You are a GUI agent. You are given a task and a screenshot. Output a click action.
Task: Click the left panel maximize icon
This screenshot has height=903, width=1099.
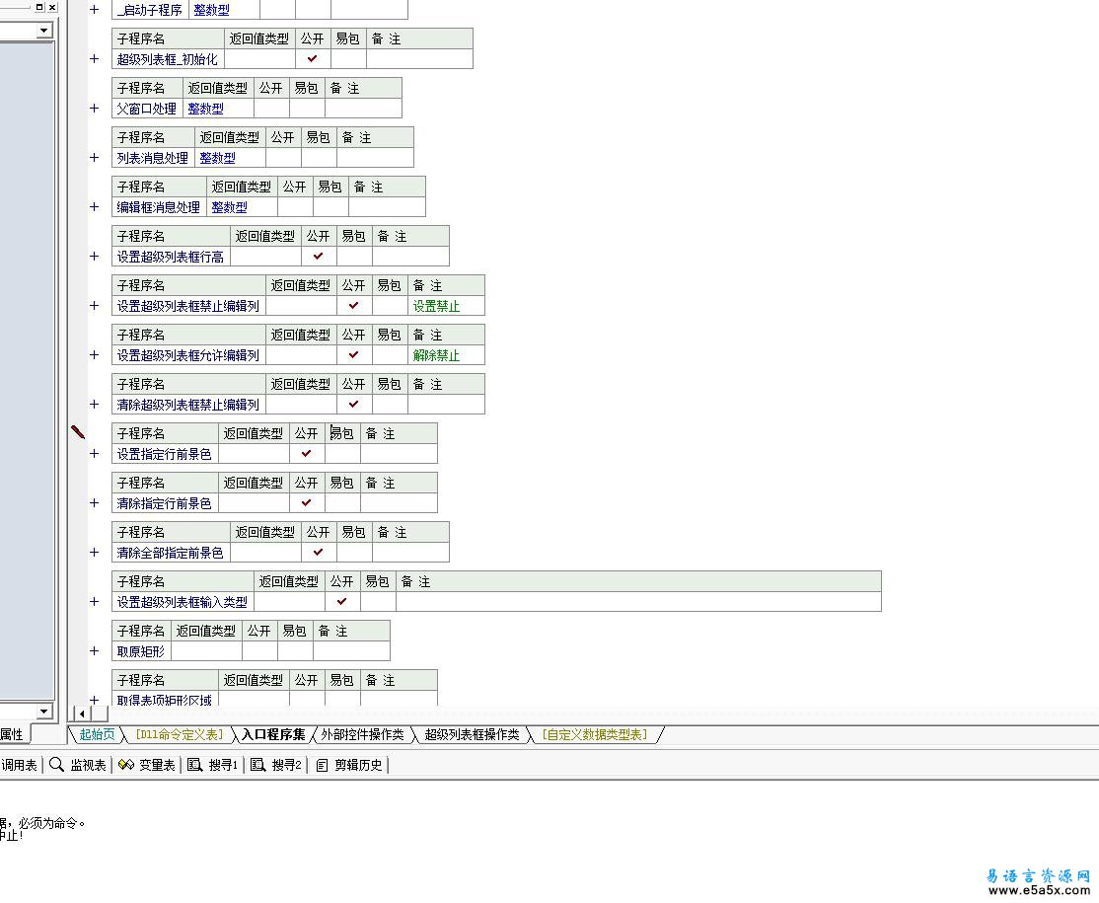click(39, 7)
